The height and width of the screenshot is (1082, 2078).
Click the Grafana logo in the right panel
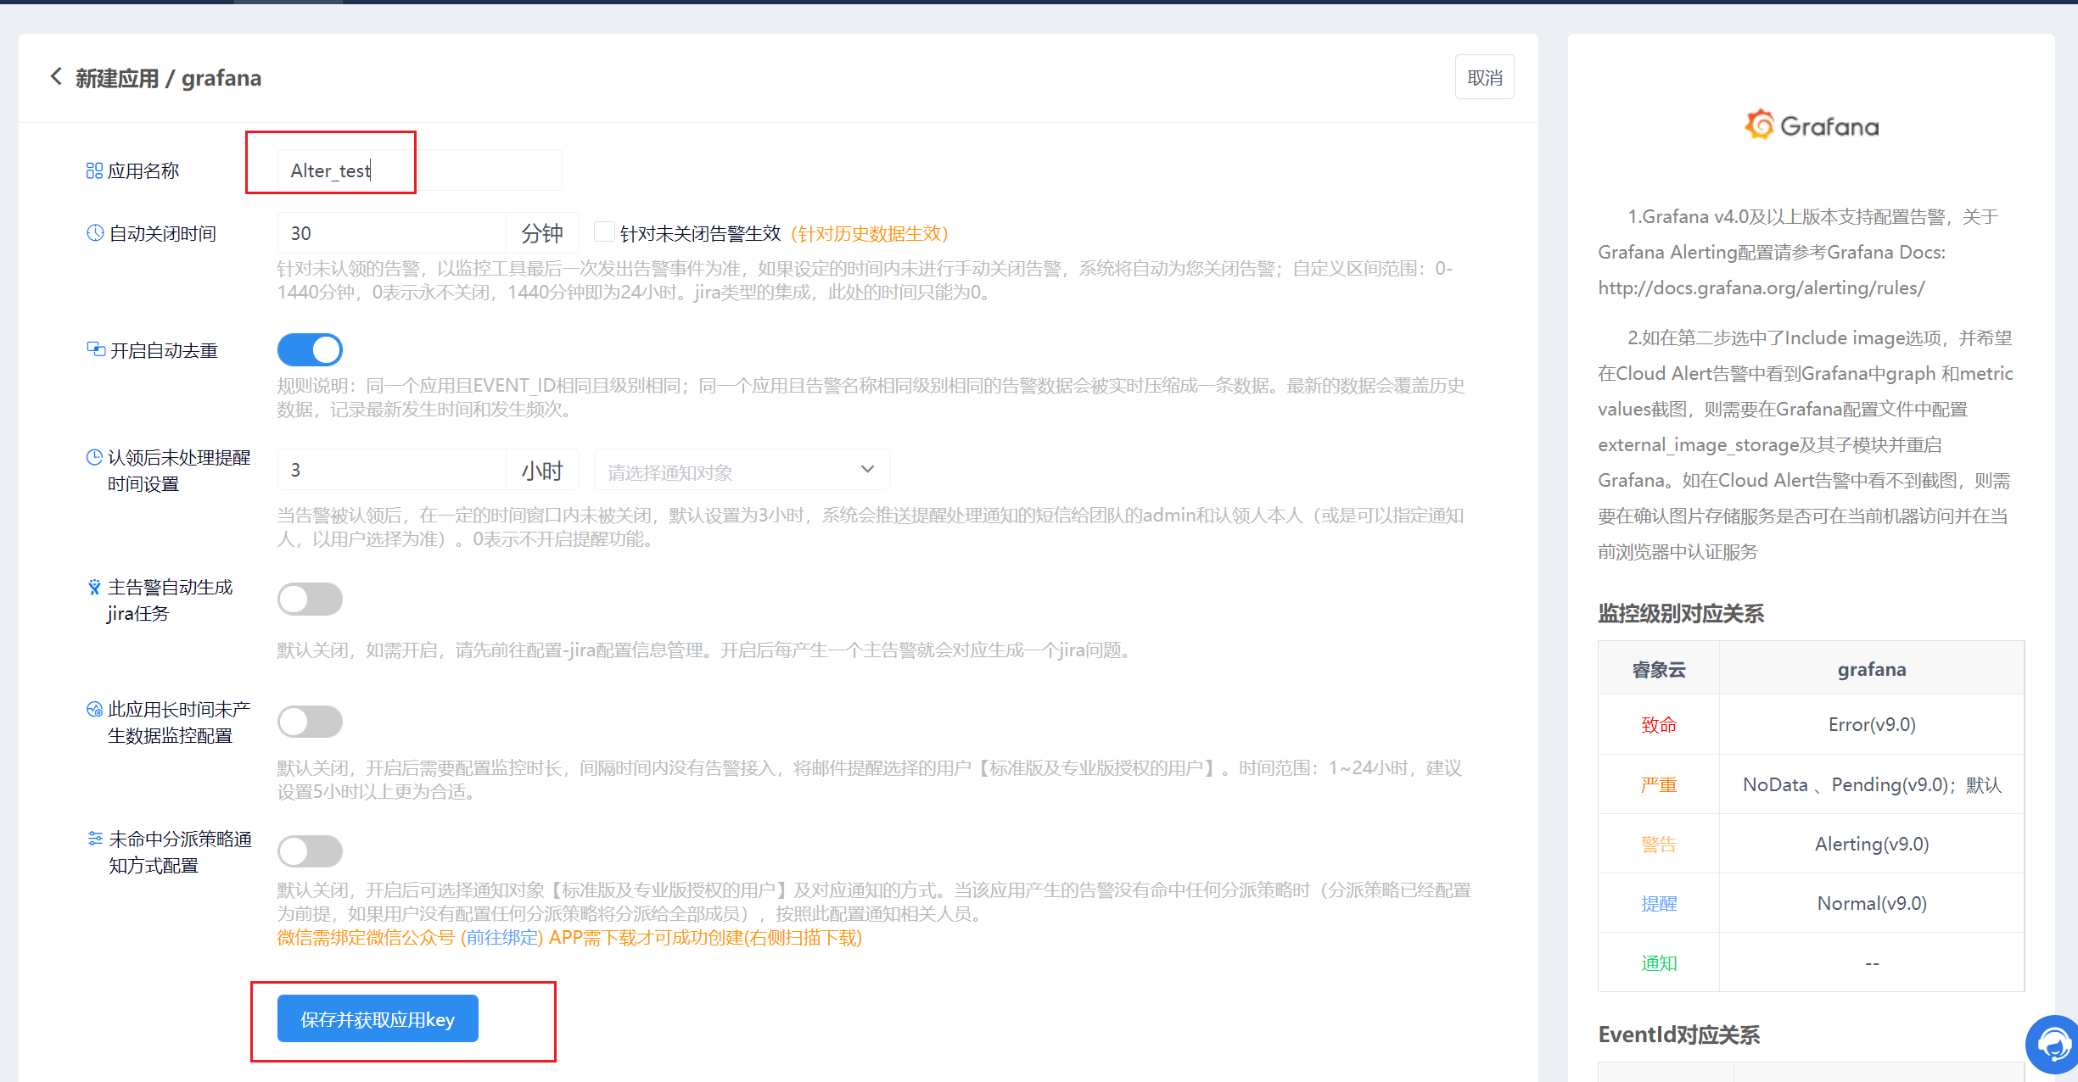(1812, 125)
